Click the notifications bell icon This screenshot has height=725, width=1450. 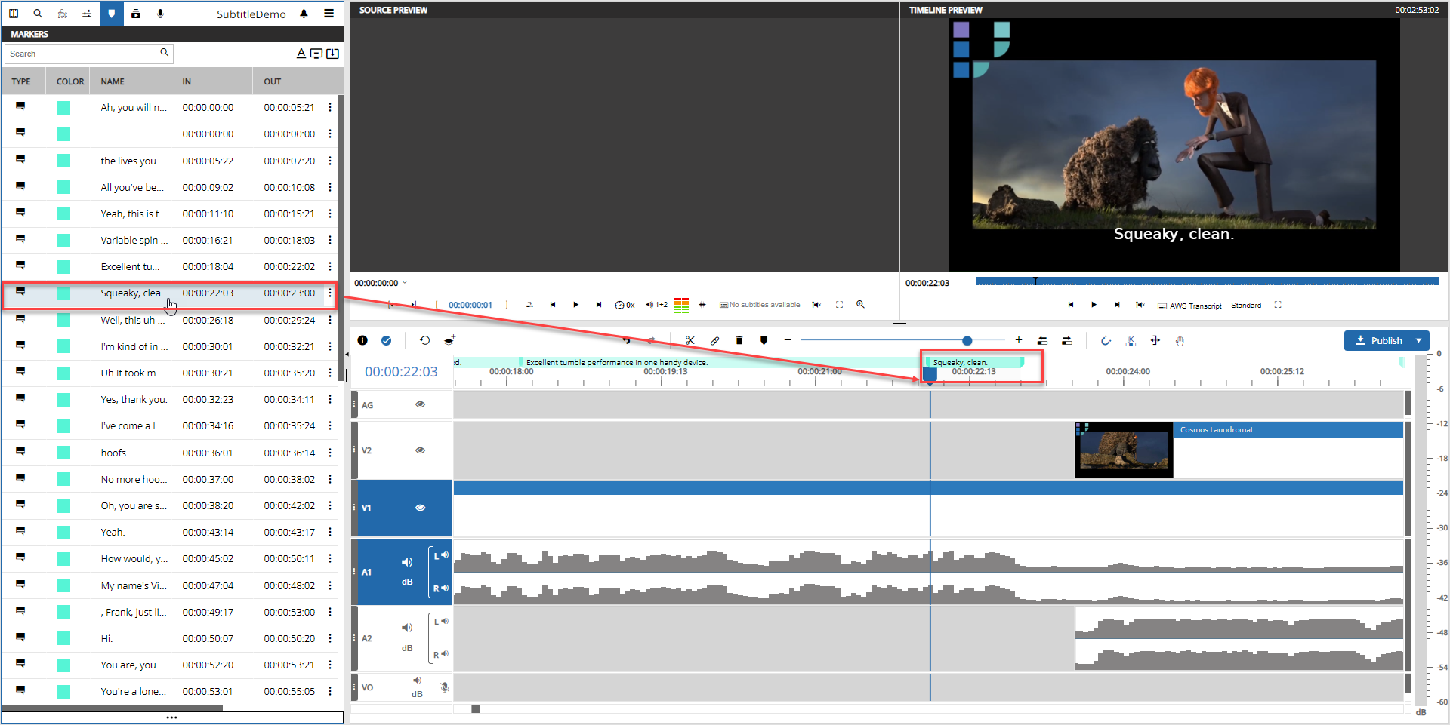(304, 14)
